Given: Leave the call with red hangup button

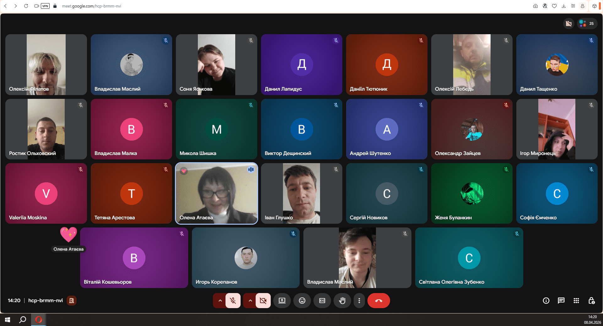Looking at the screenshot, I should (378, 301).
